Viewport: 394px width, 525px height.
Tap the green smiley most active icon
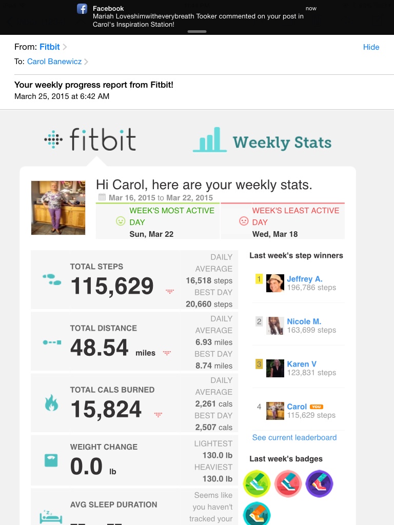[x=121, y=221]
